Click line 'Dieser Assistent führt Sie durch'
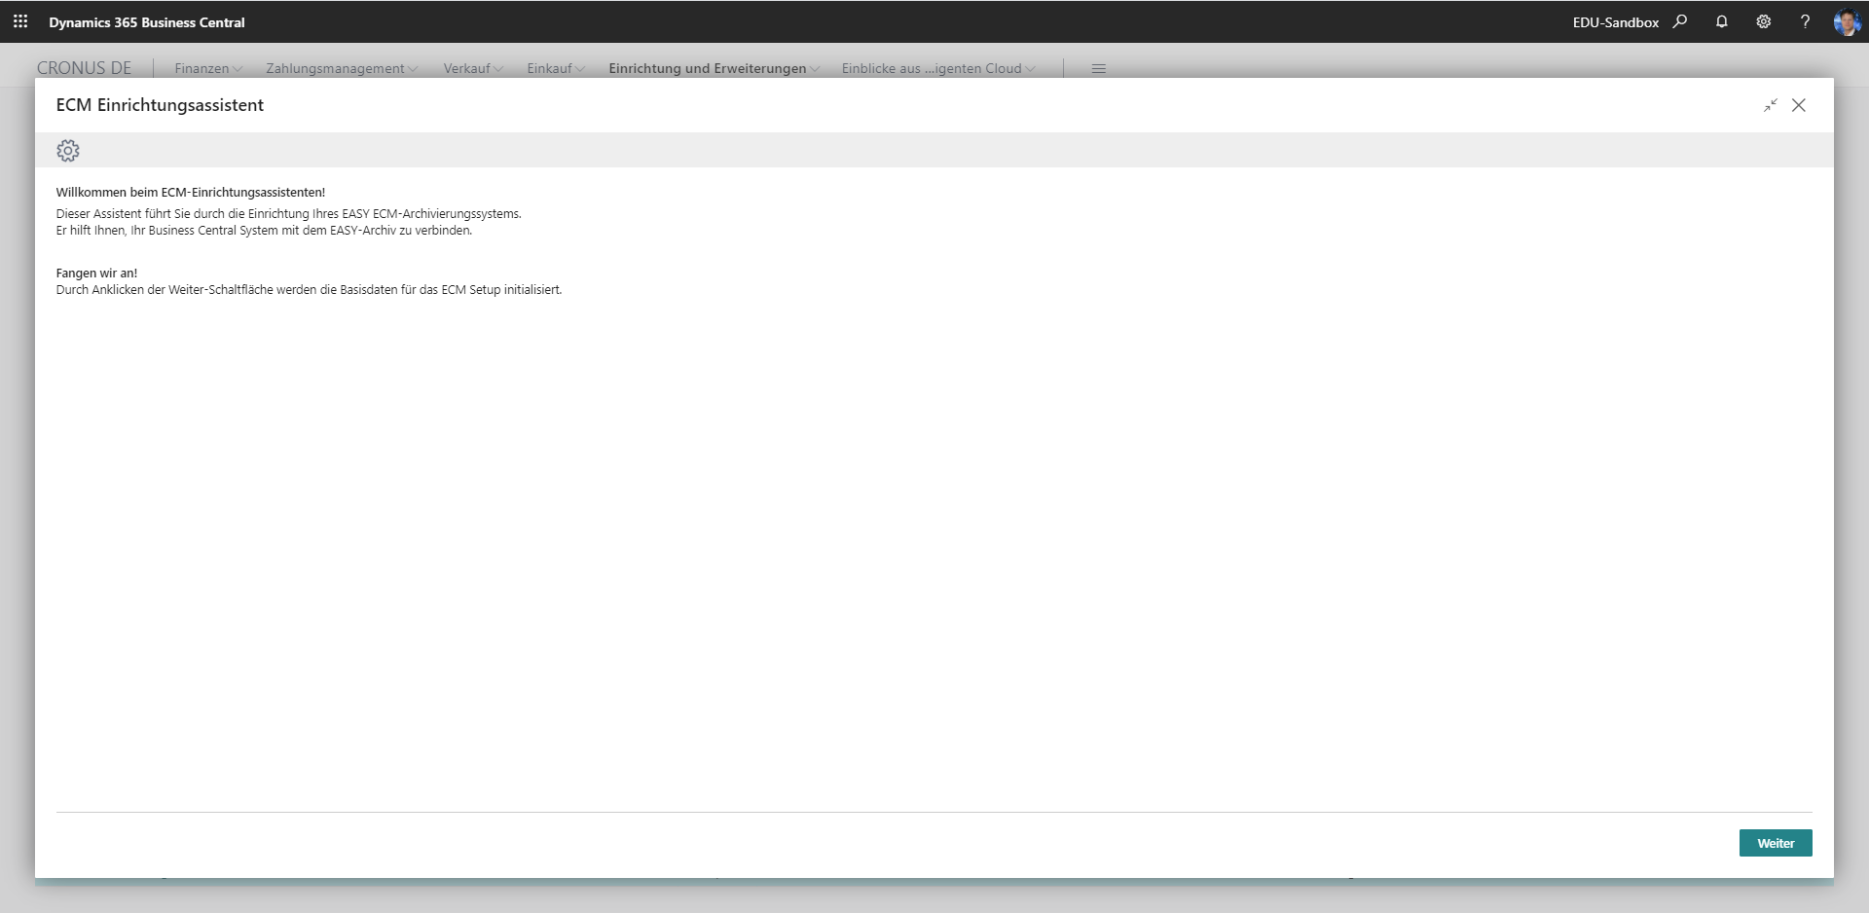The image size is (1869, 913). coord(288,214)
